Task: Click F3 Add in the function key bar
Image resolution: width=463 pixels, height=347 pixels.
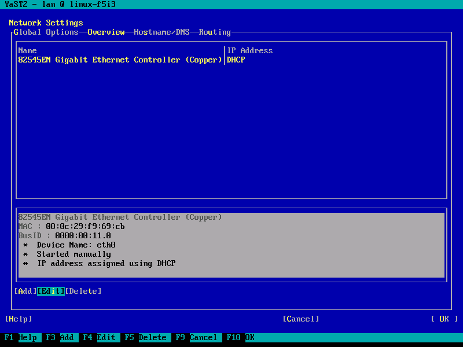Action: pyautogui.click(x=60, y=338)
